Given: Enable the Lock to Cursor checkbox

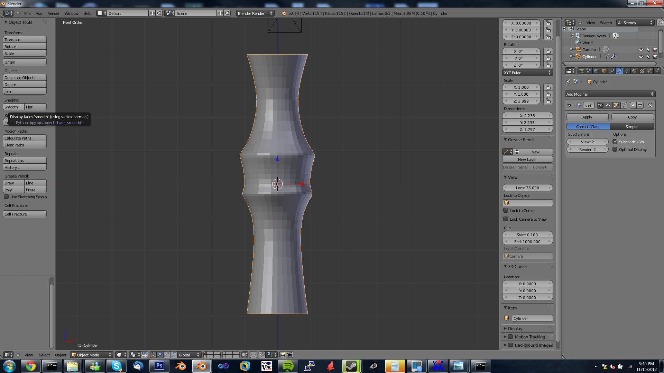Looking at the screenshot, I should pyautogui.click(x=506, y=210).
